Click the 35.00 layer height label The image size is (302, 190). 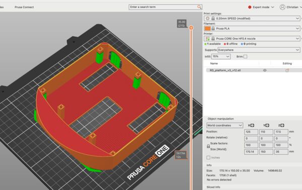point(182,24)
